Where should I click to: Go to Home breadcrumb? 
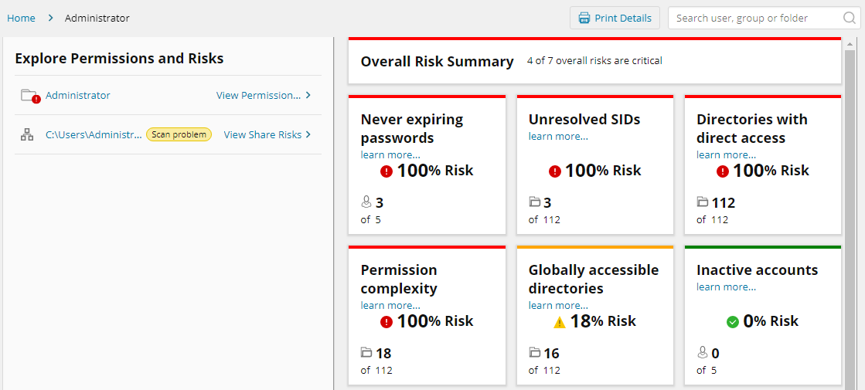coord(21,18)
